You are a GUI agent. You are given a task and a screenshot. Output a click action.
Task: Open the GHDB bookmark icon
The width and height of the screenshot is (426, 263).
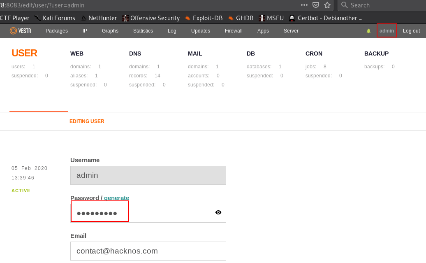231,18
